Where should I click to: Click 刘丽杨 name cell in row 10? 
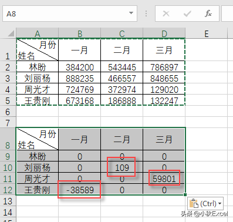[x=38, y=167]
